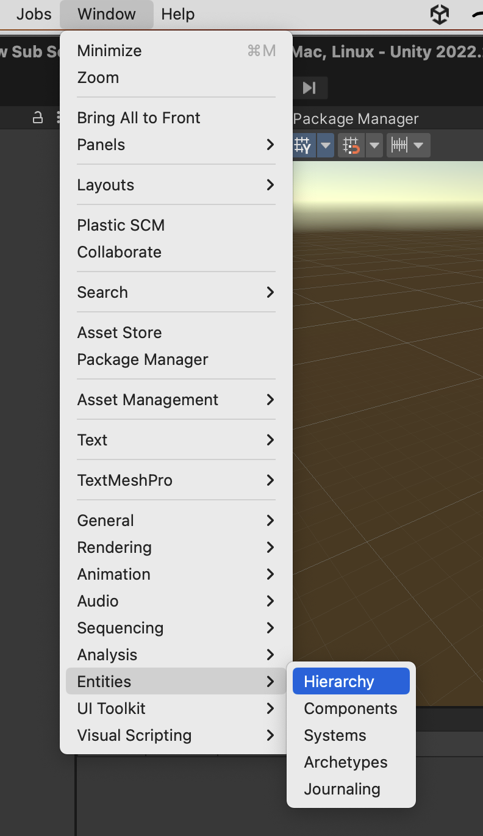Expand the Audio submenu
This screenshot has height=836, width=483.
point(176,601)
